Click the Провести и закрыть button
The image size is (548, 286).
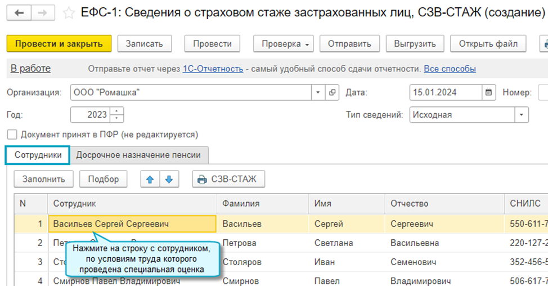pyautogui.click(x=59, y=44)
